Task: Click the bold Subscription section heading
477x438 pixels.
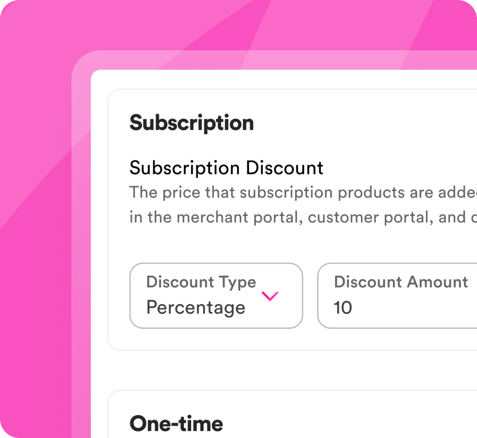Action: point(191,122)
